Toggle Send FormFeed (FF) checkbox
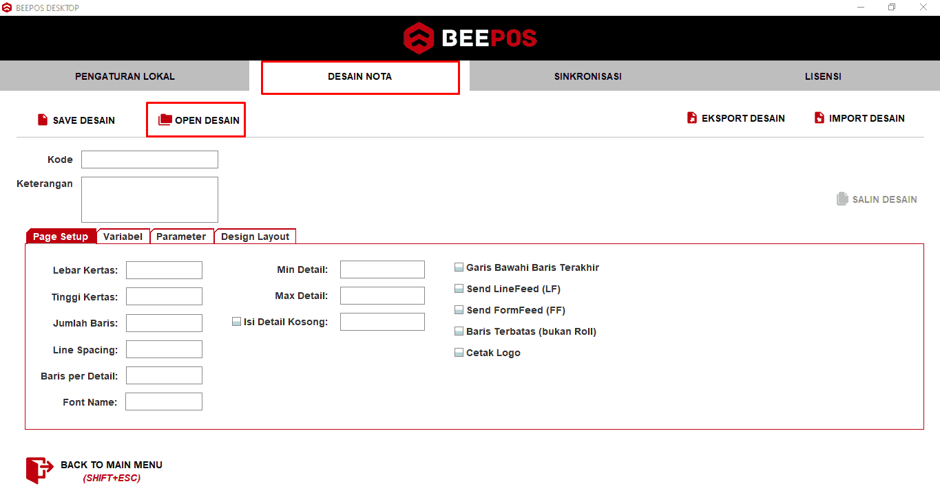Viewport: 940px width, 495px height. tap(459, 310)
